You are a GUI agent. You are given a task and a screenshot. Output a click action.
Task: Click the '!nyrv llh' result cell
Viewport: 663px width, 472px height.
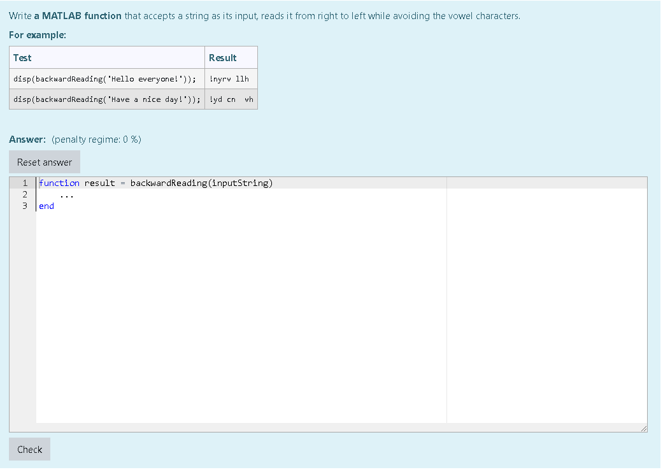[x=229, y=78]
